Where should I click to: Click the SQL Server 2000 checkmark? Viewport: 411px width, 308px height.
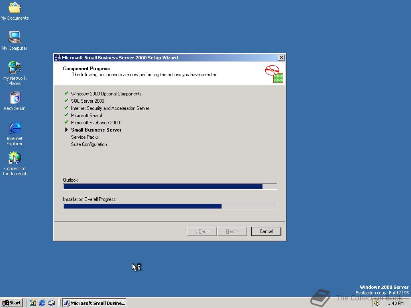click(x=66, y=100)
